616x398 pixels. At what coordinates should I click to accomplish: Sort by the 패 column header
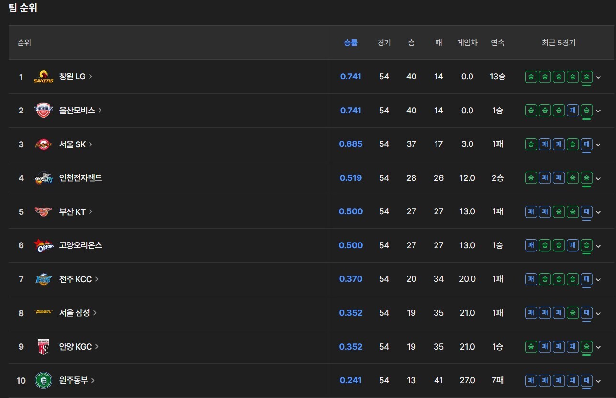pyautogui.click(x=438, y=43)
